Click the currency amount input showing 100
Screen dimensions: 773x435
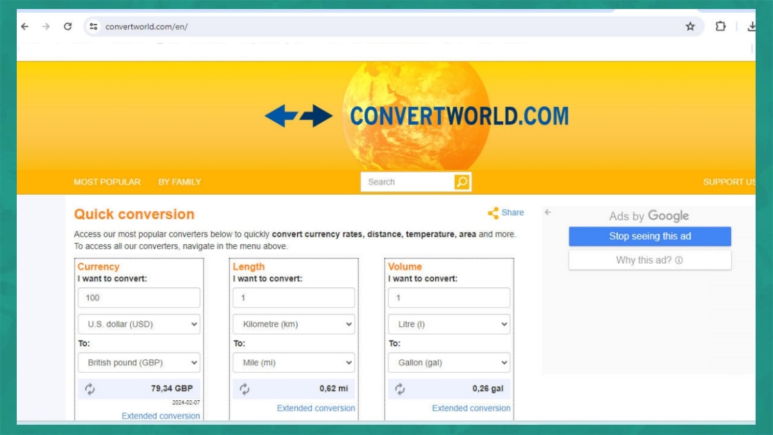click(x=138, y=298)
